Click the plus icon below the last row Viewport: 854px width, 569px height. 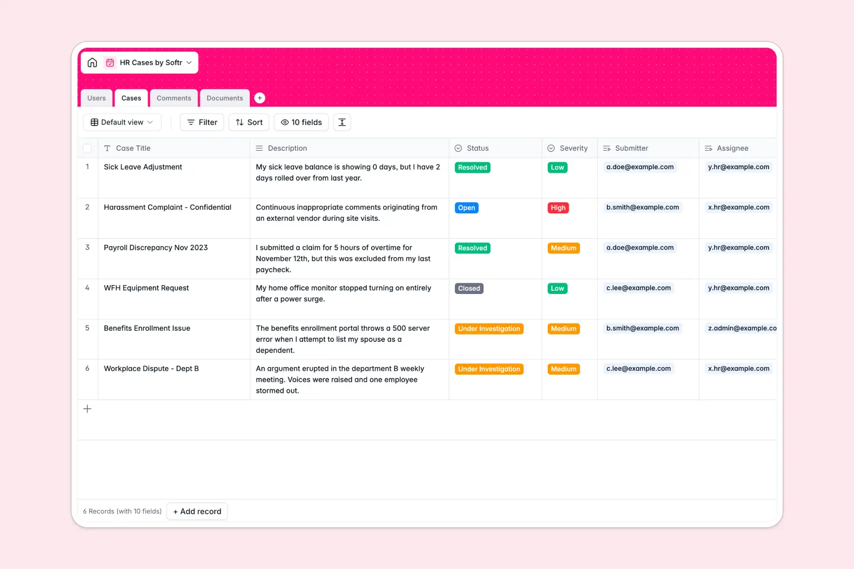coord(88,408)
